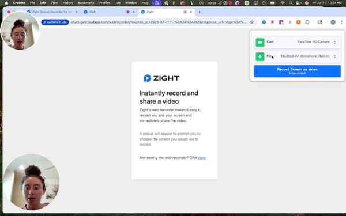The image size is (346, 216).
Task: Toggle the green Cam camera icon
Action: (x=260, y=42)
